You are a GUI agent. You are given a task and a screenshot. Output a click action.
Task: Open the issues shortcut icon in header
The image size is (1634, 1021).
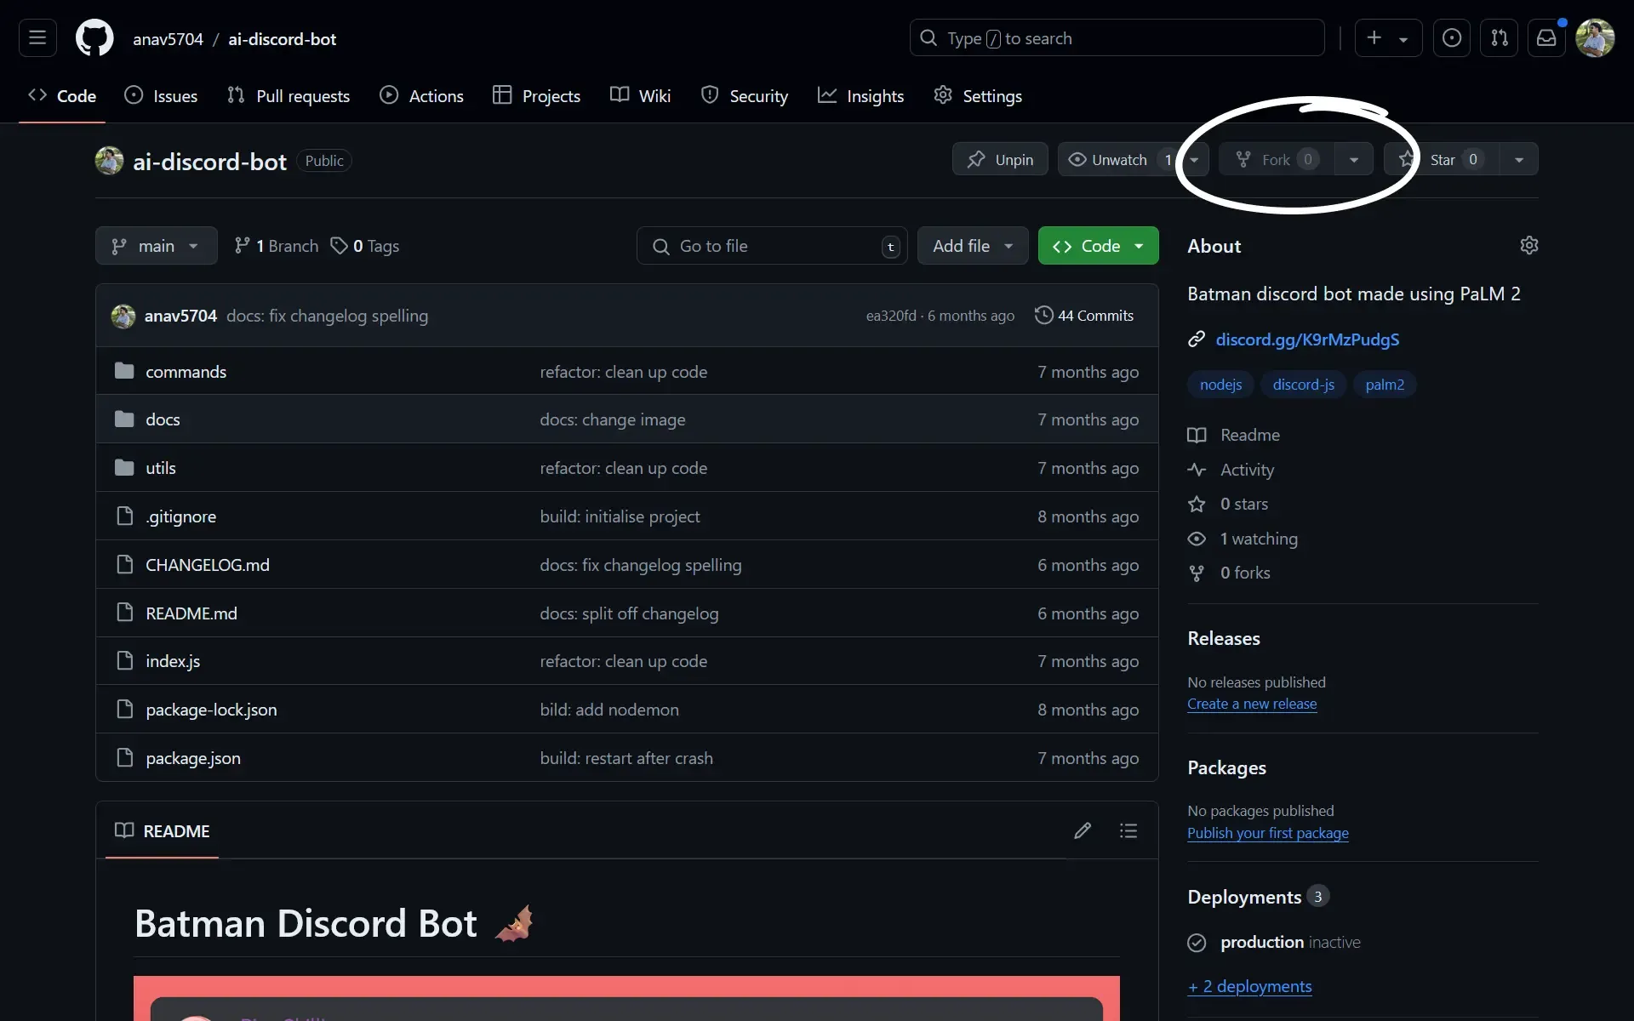click(x=1452, y=38)
